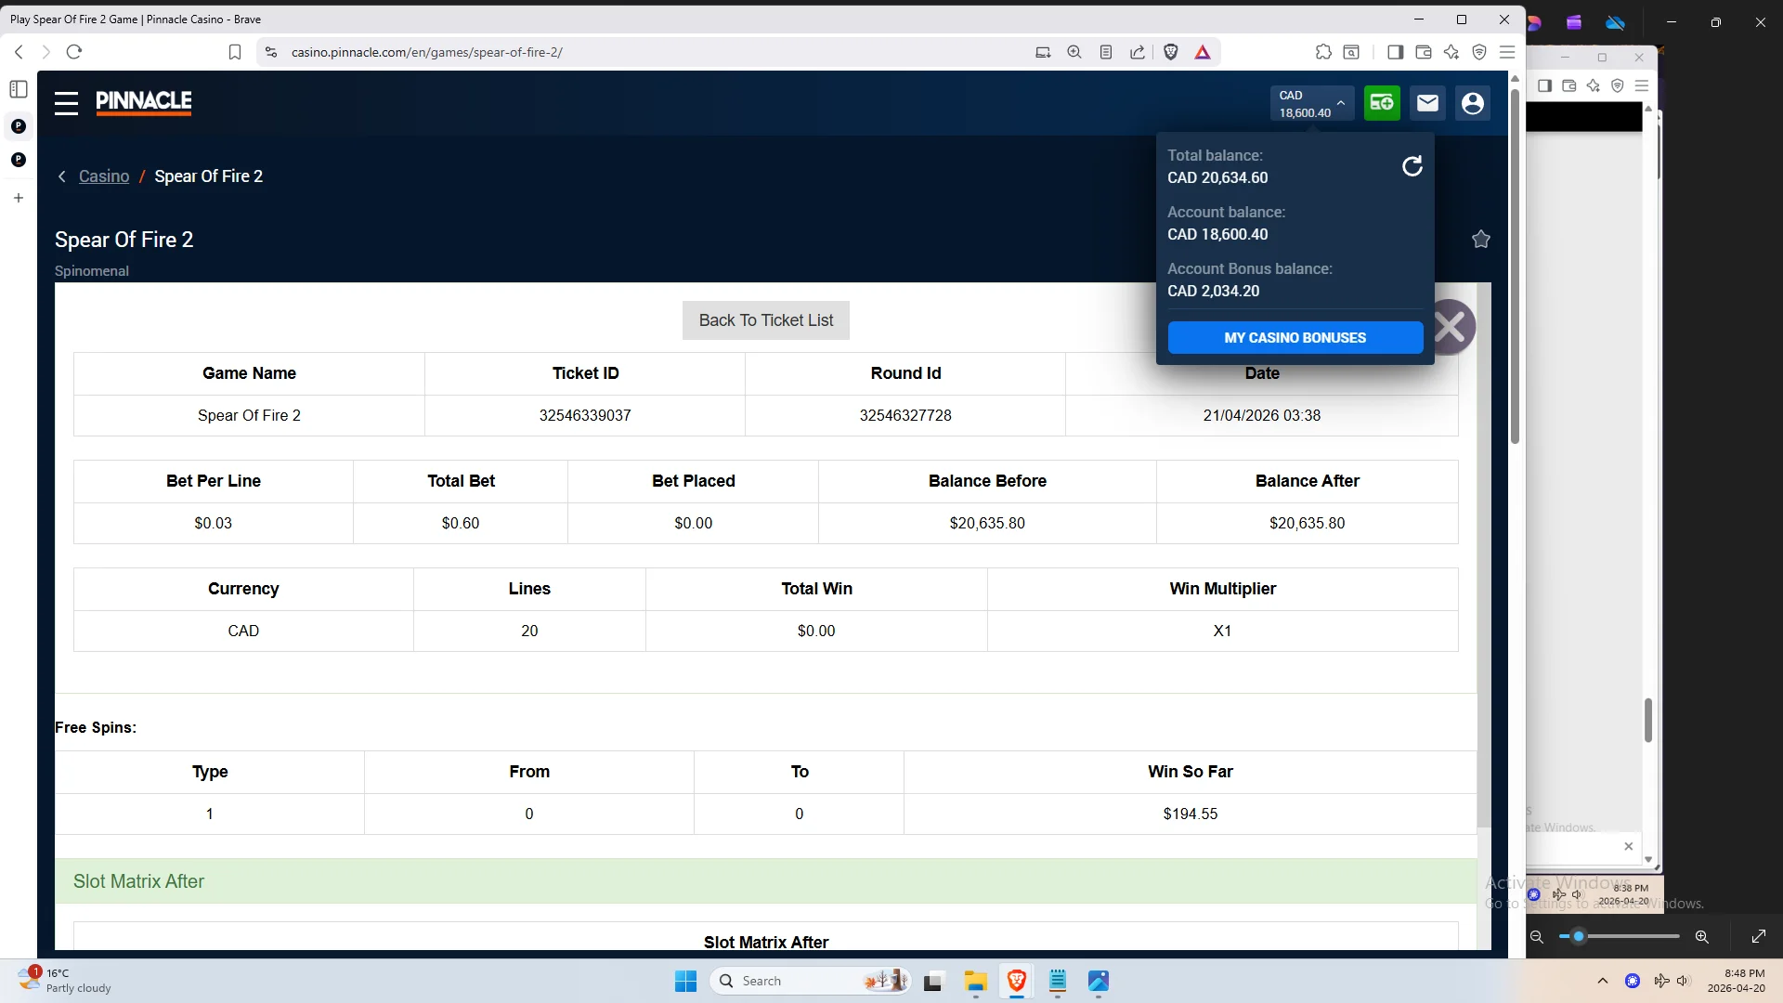Adjust the image viewer zoom slider
This screenshot has width=1783, height=1003.
pyautogui.click(x=1620, y=937)
